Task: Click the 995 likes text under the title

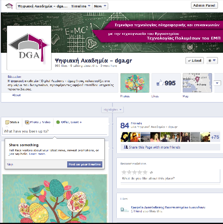Action: (x=61, y=66)
